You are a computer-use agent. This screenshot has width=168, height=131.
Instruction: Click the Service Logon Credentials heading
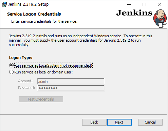[34, 14]
